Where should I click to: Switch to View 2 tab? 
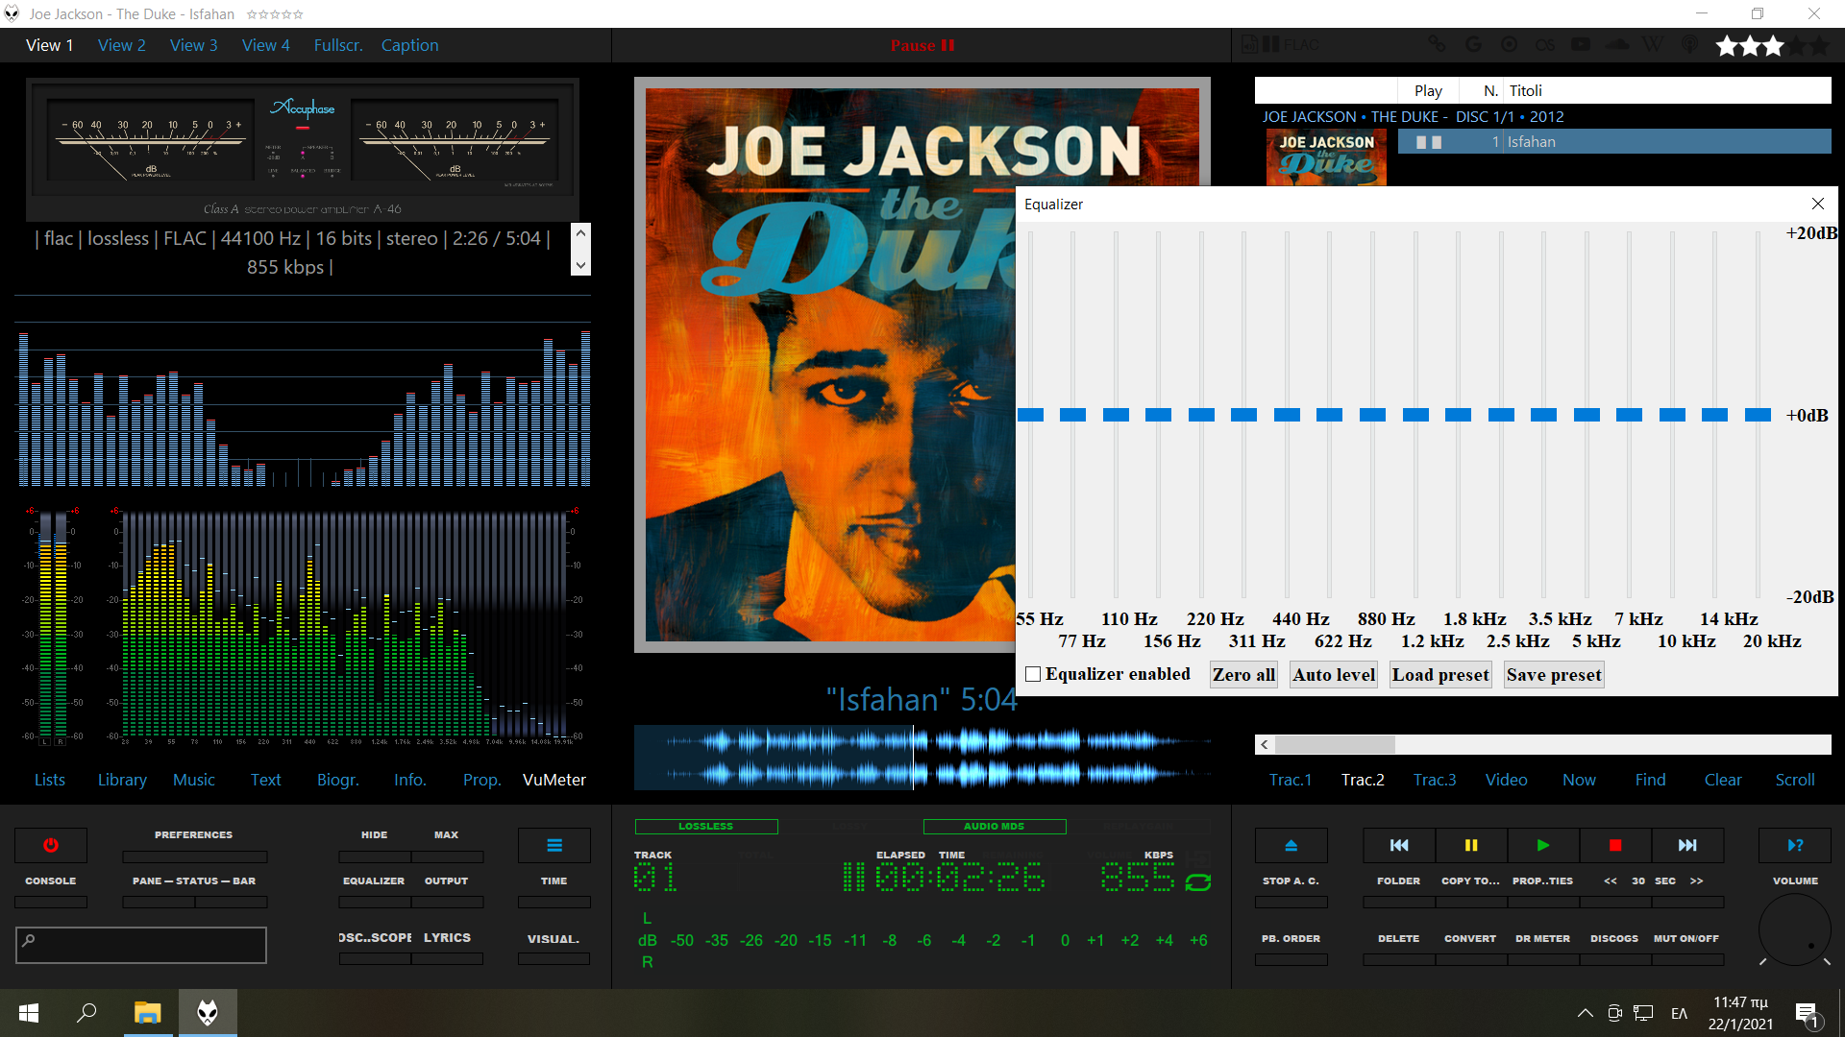[x=122, y=45]
